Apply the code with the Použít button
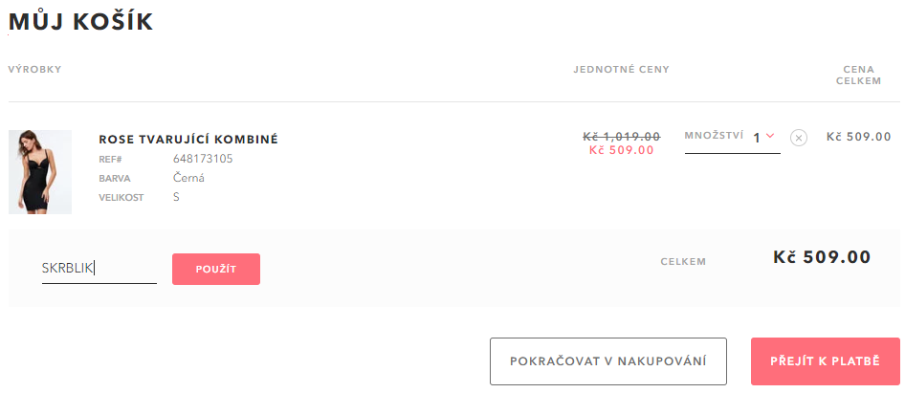 pos(216,269)
